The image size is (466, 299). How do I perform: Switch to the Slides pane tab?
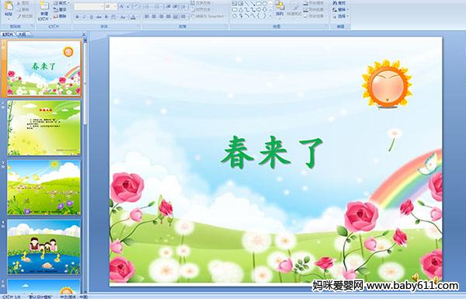coord(8,34)
